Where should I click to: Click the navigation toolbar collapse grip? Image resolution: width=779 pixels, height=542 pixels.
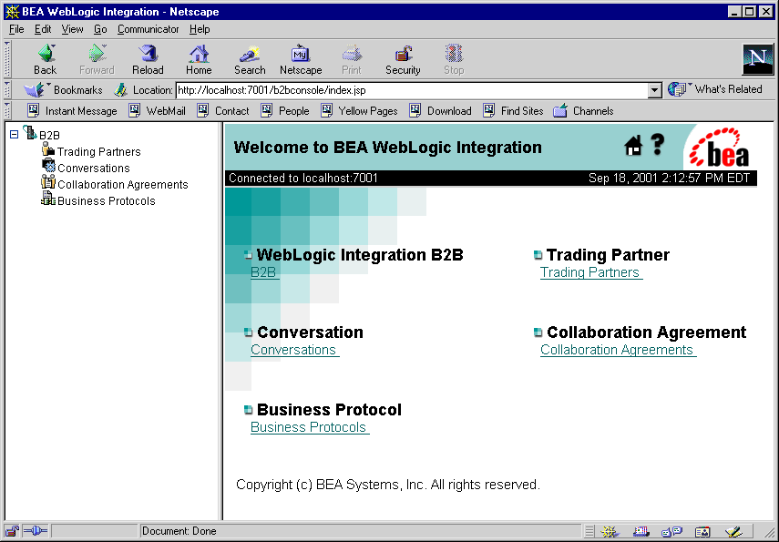tap(7, 59)
